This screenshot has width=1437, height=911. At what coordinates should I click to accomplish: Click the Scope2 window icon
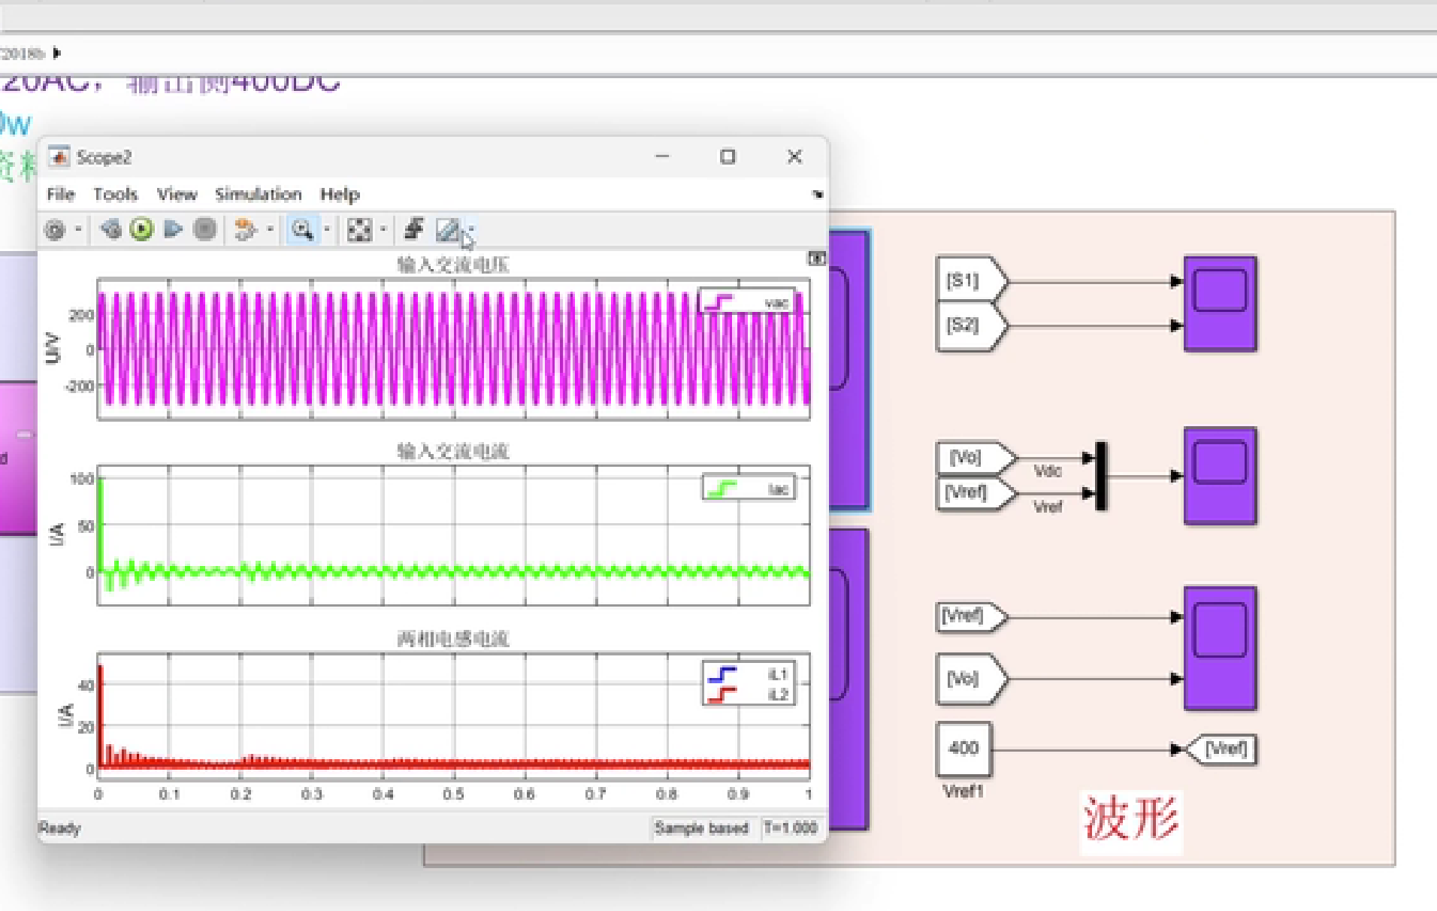[x=59, y=156]
